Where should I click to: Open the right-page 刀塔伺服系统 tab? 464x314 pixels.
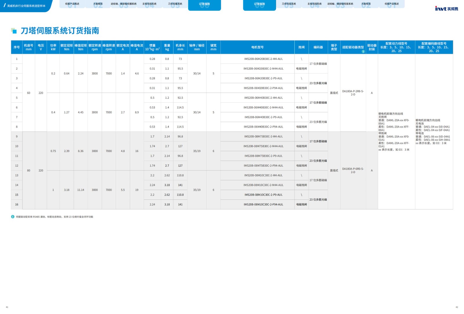coord(289,4)
